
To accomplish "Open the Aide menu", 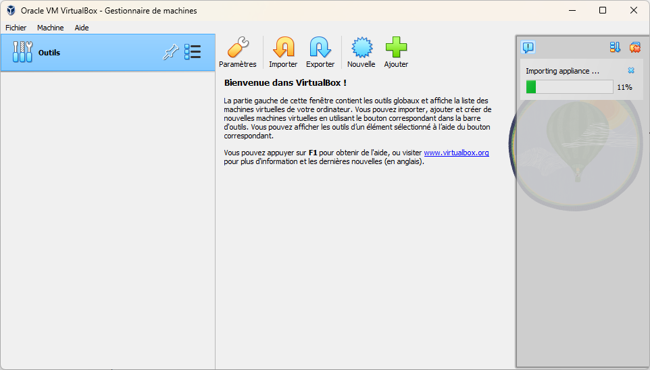I will pos(82,28).
